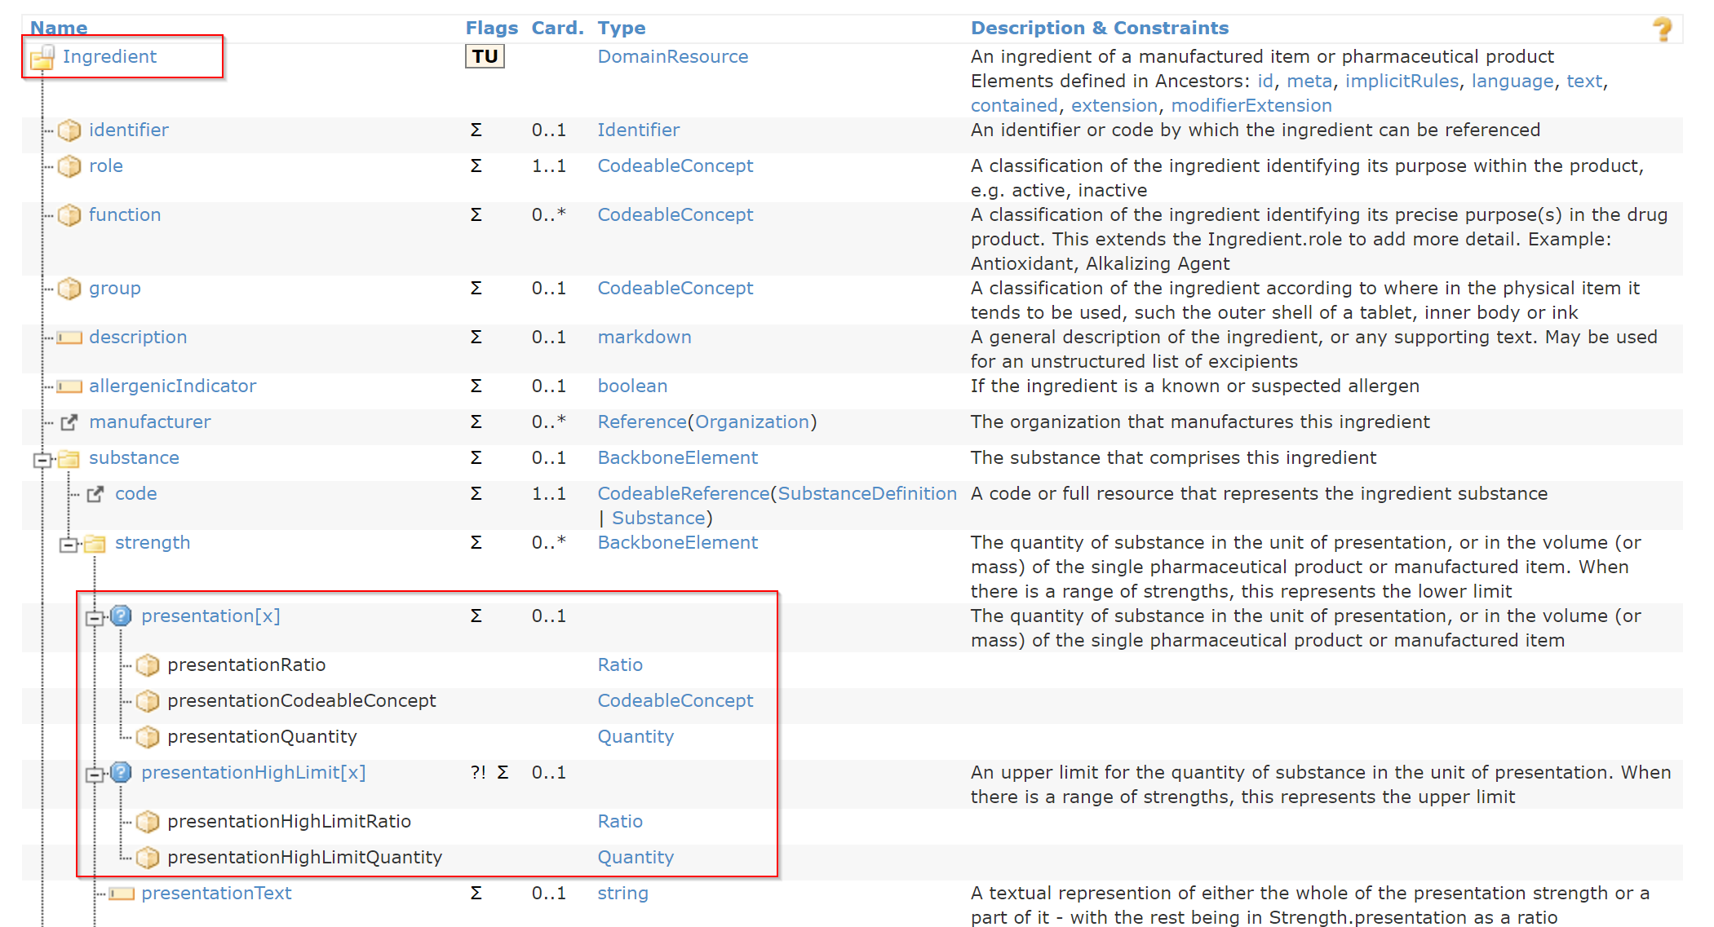Click the primitive type icon beside description
This screenshot has width=1714, height=927.
point(70,338)
